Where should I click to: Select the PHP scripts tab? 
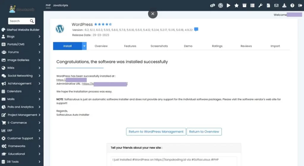click(48, 5)
